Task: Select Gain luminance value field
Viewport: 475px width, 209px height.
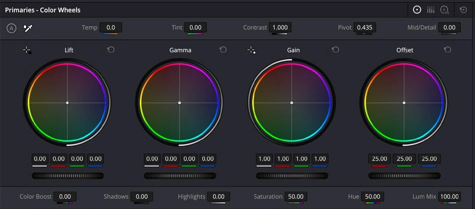Action: pos(264,159)
